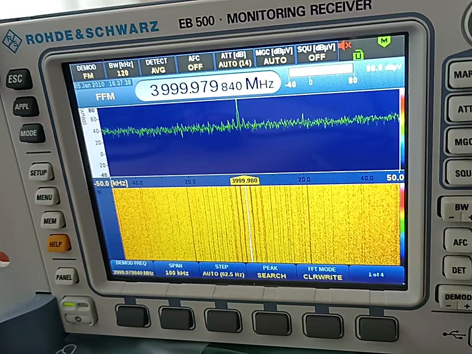
Task: Open the DETECT AVG setting field
Action: pyautogui.click(x=158, y=65)
